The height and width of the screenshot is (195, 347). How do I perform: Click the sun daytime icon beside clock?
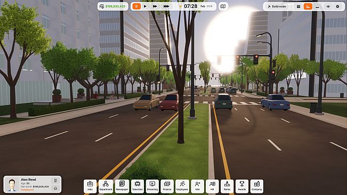180,6
